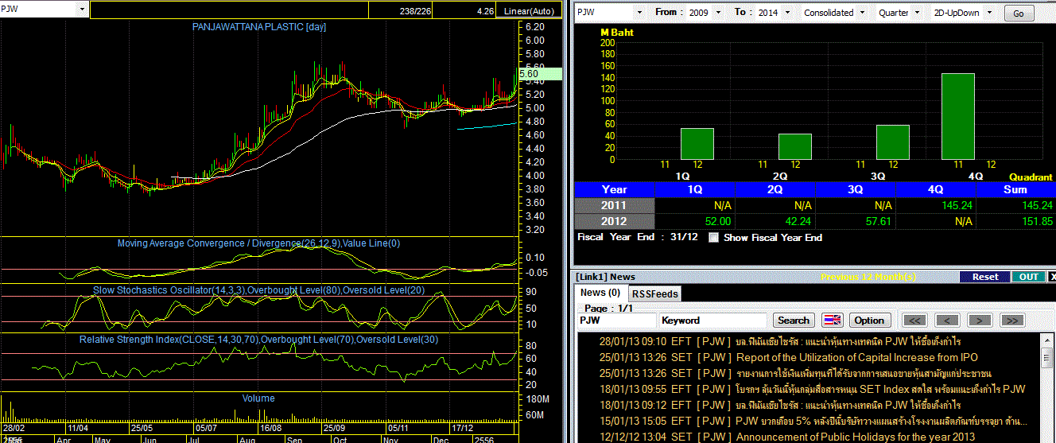Click the 4Q column header in table
The height and width of the screenshot is (443, 1056).
(x=936, y=189)
